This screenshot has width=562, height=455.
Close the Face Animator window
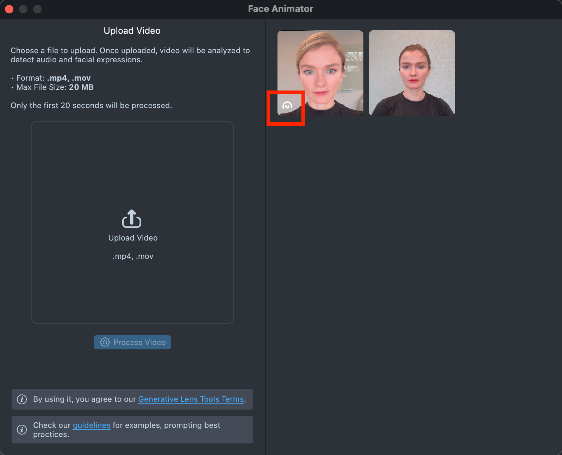9,9
